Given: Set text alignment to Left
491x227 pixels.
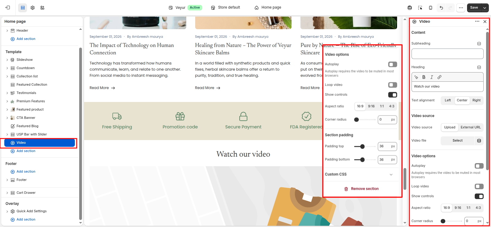Looking at the screenshot, I should [x=448, y=100].
